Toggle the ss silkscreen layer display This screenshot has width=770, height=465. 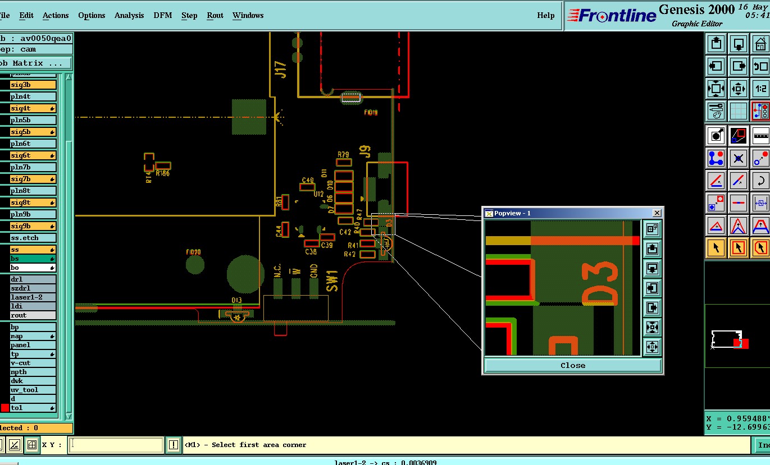pos(33,250)
